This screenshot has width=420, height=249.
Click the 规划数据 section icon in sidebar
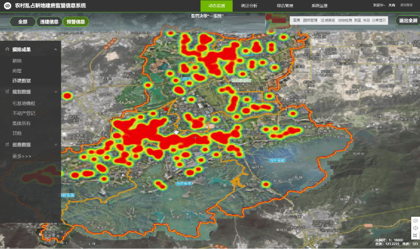point(6,92)
